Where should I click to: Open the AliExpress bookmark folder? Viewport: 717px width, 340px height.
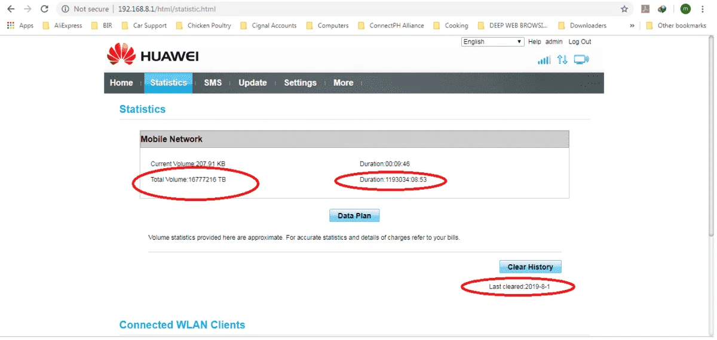tap(63, 26)
